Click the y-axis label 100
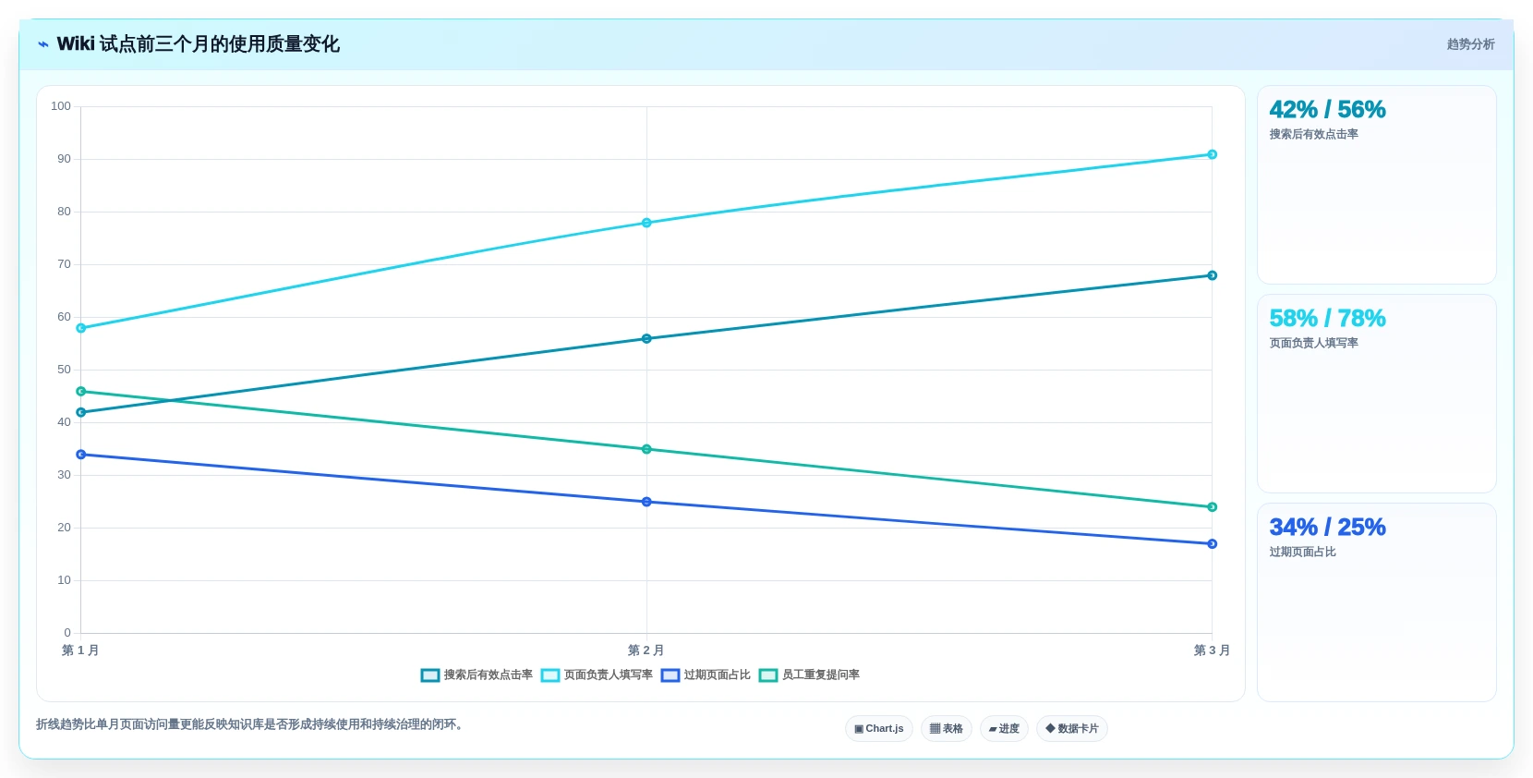The image size is (1533, 778). tap(61, 106)
